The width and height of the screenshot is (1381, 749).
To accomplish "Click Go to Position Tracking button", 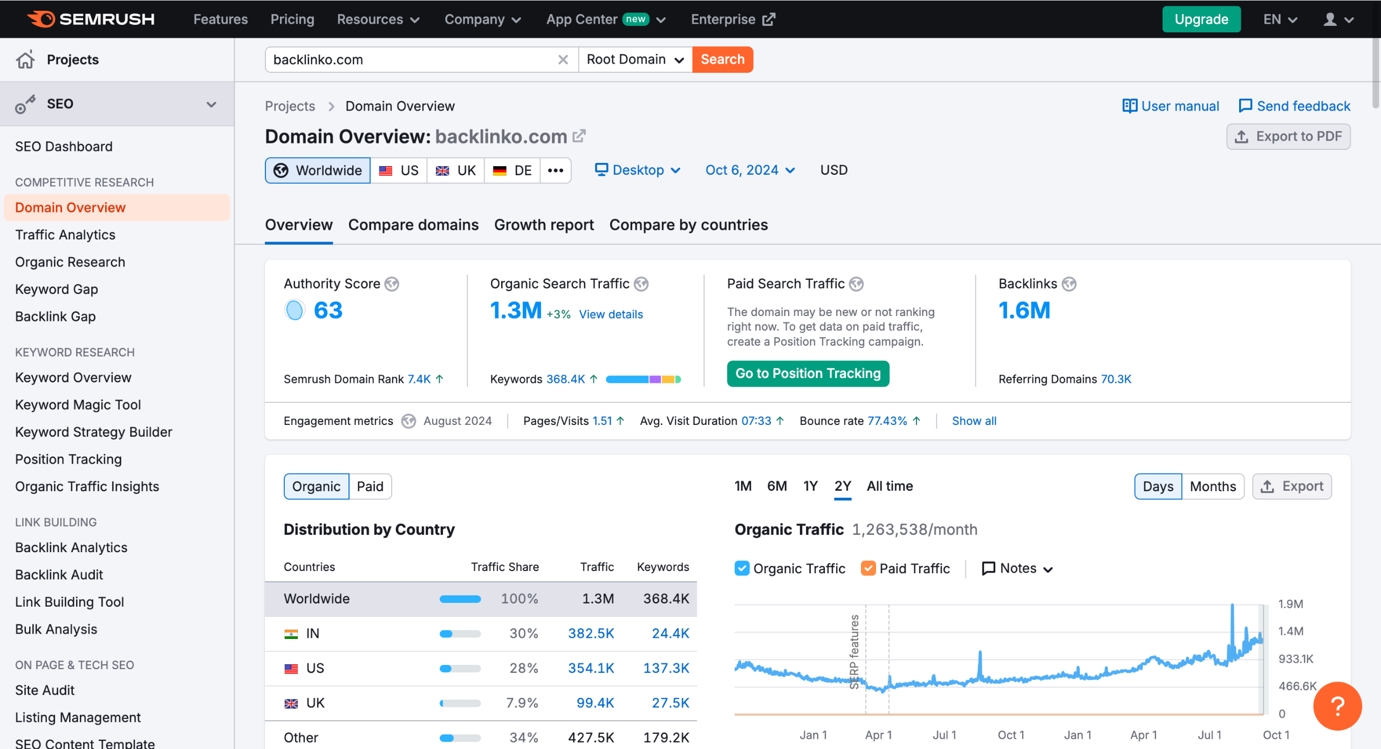I will [808, 373].
